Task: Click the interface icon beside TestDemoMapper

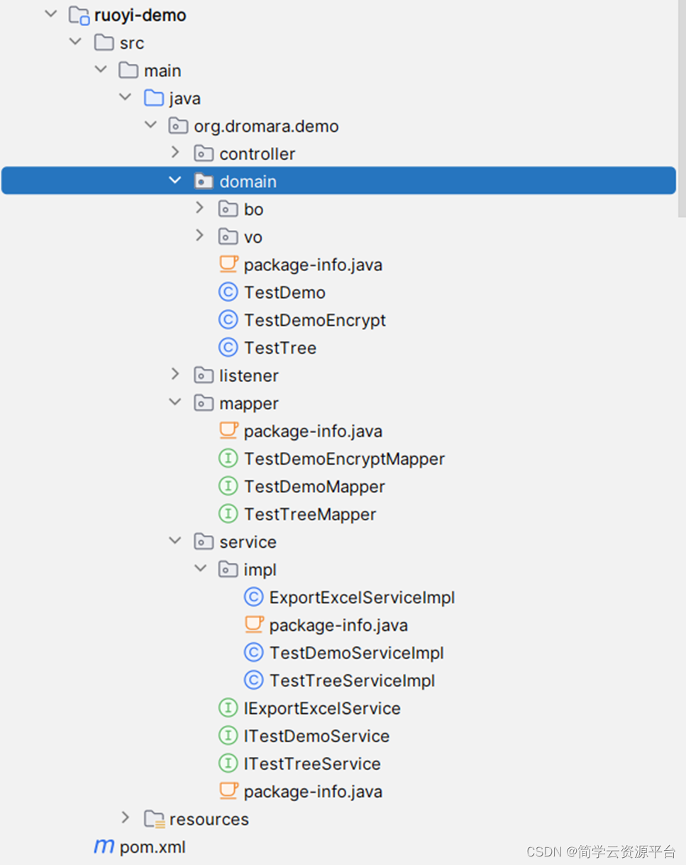Action: tap(228, 486)
